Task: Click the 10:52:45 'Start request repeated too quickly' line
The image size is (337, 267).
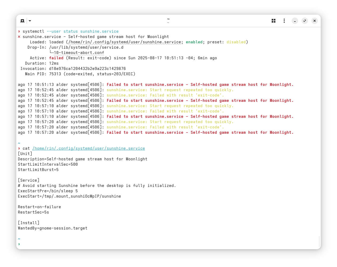Action: (126, 90)
